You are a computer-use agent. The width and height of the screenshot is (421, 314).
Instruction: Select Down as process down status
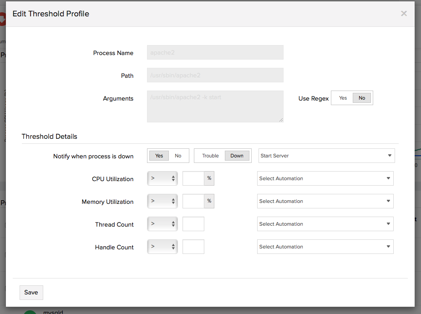click(x=237, y=156)
